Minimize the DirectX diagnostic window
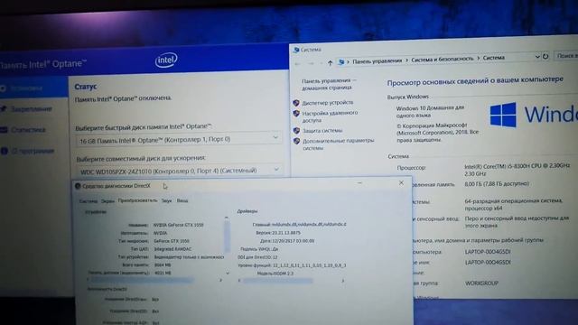Viewport: 578px width, 325px height. coord(359,182)
